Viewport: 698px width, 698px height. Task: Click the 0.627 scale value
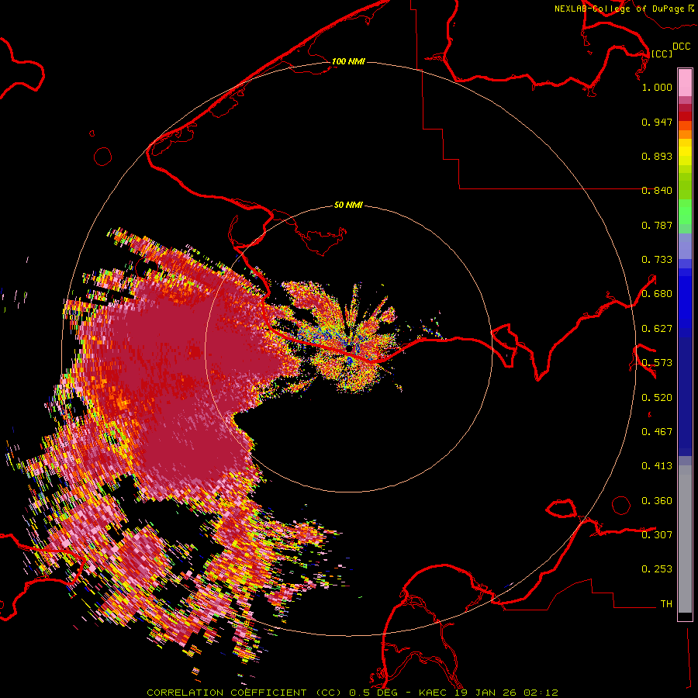click(657, 329)
